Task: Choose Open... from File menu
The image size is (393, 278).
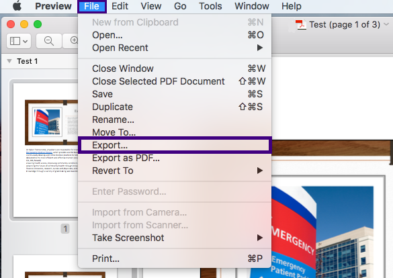Action: click(175, 35)
